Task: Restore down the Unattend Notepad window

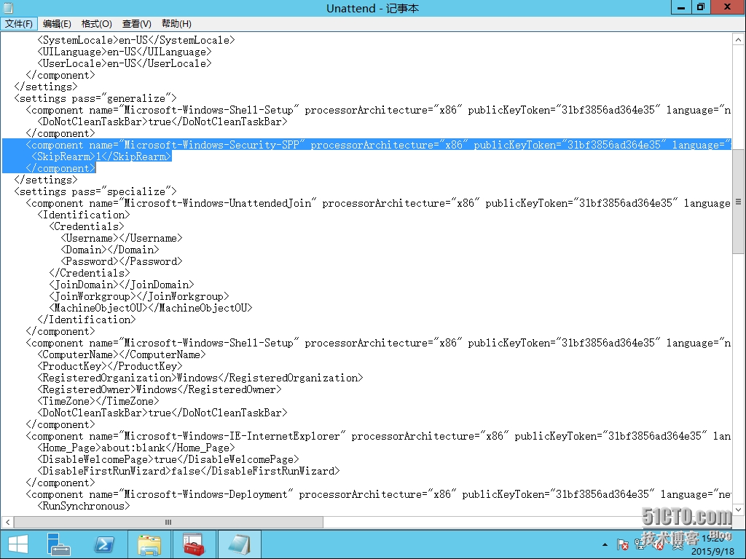Action: coord(701,7)
